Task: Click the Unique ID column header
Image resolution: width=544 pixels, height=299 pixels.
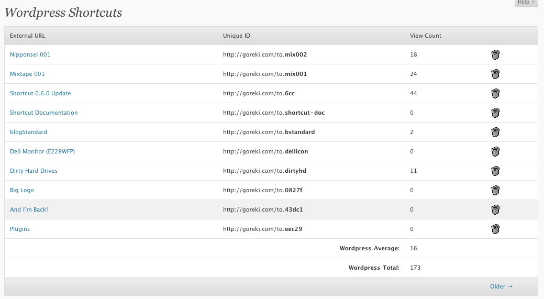Action: coord(237,36)
